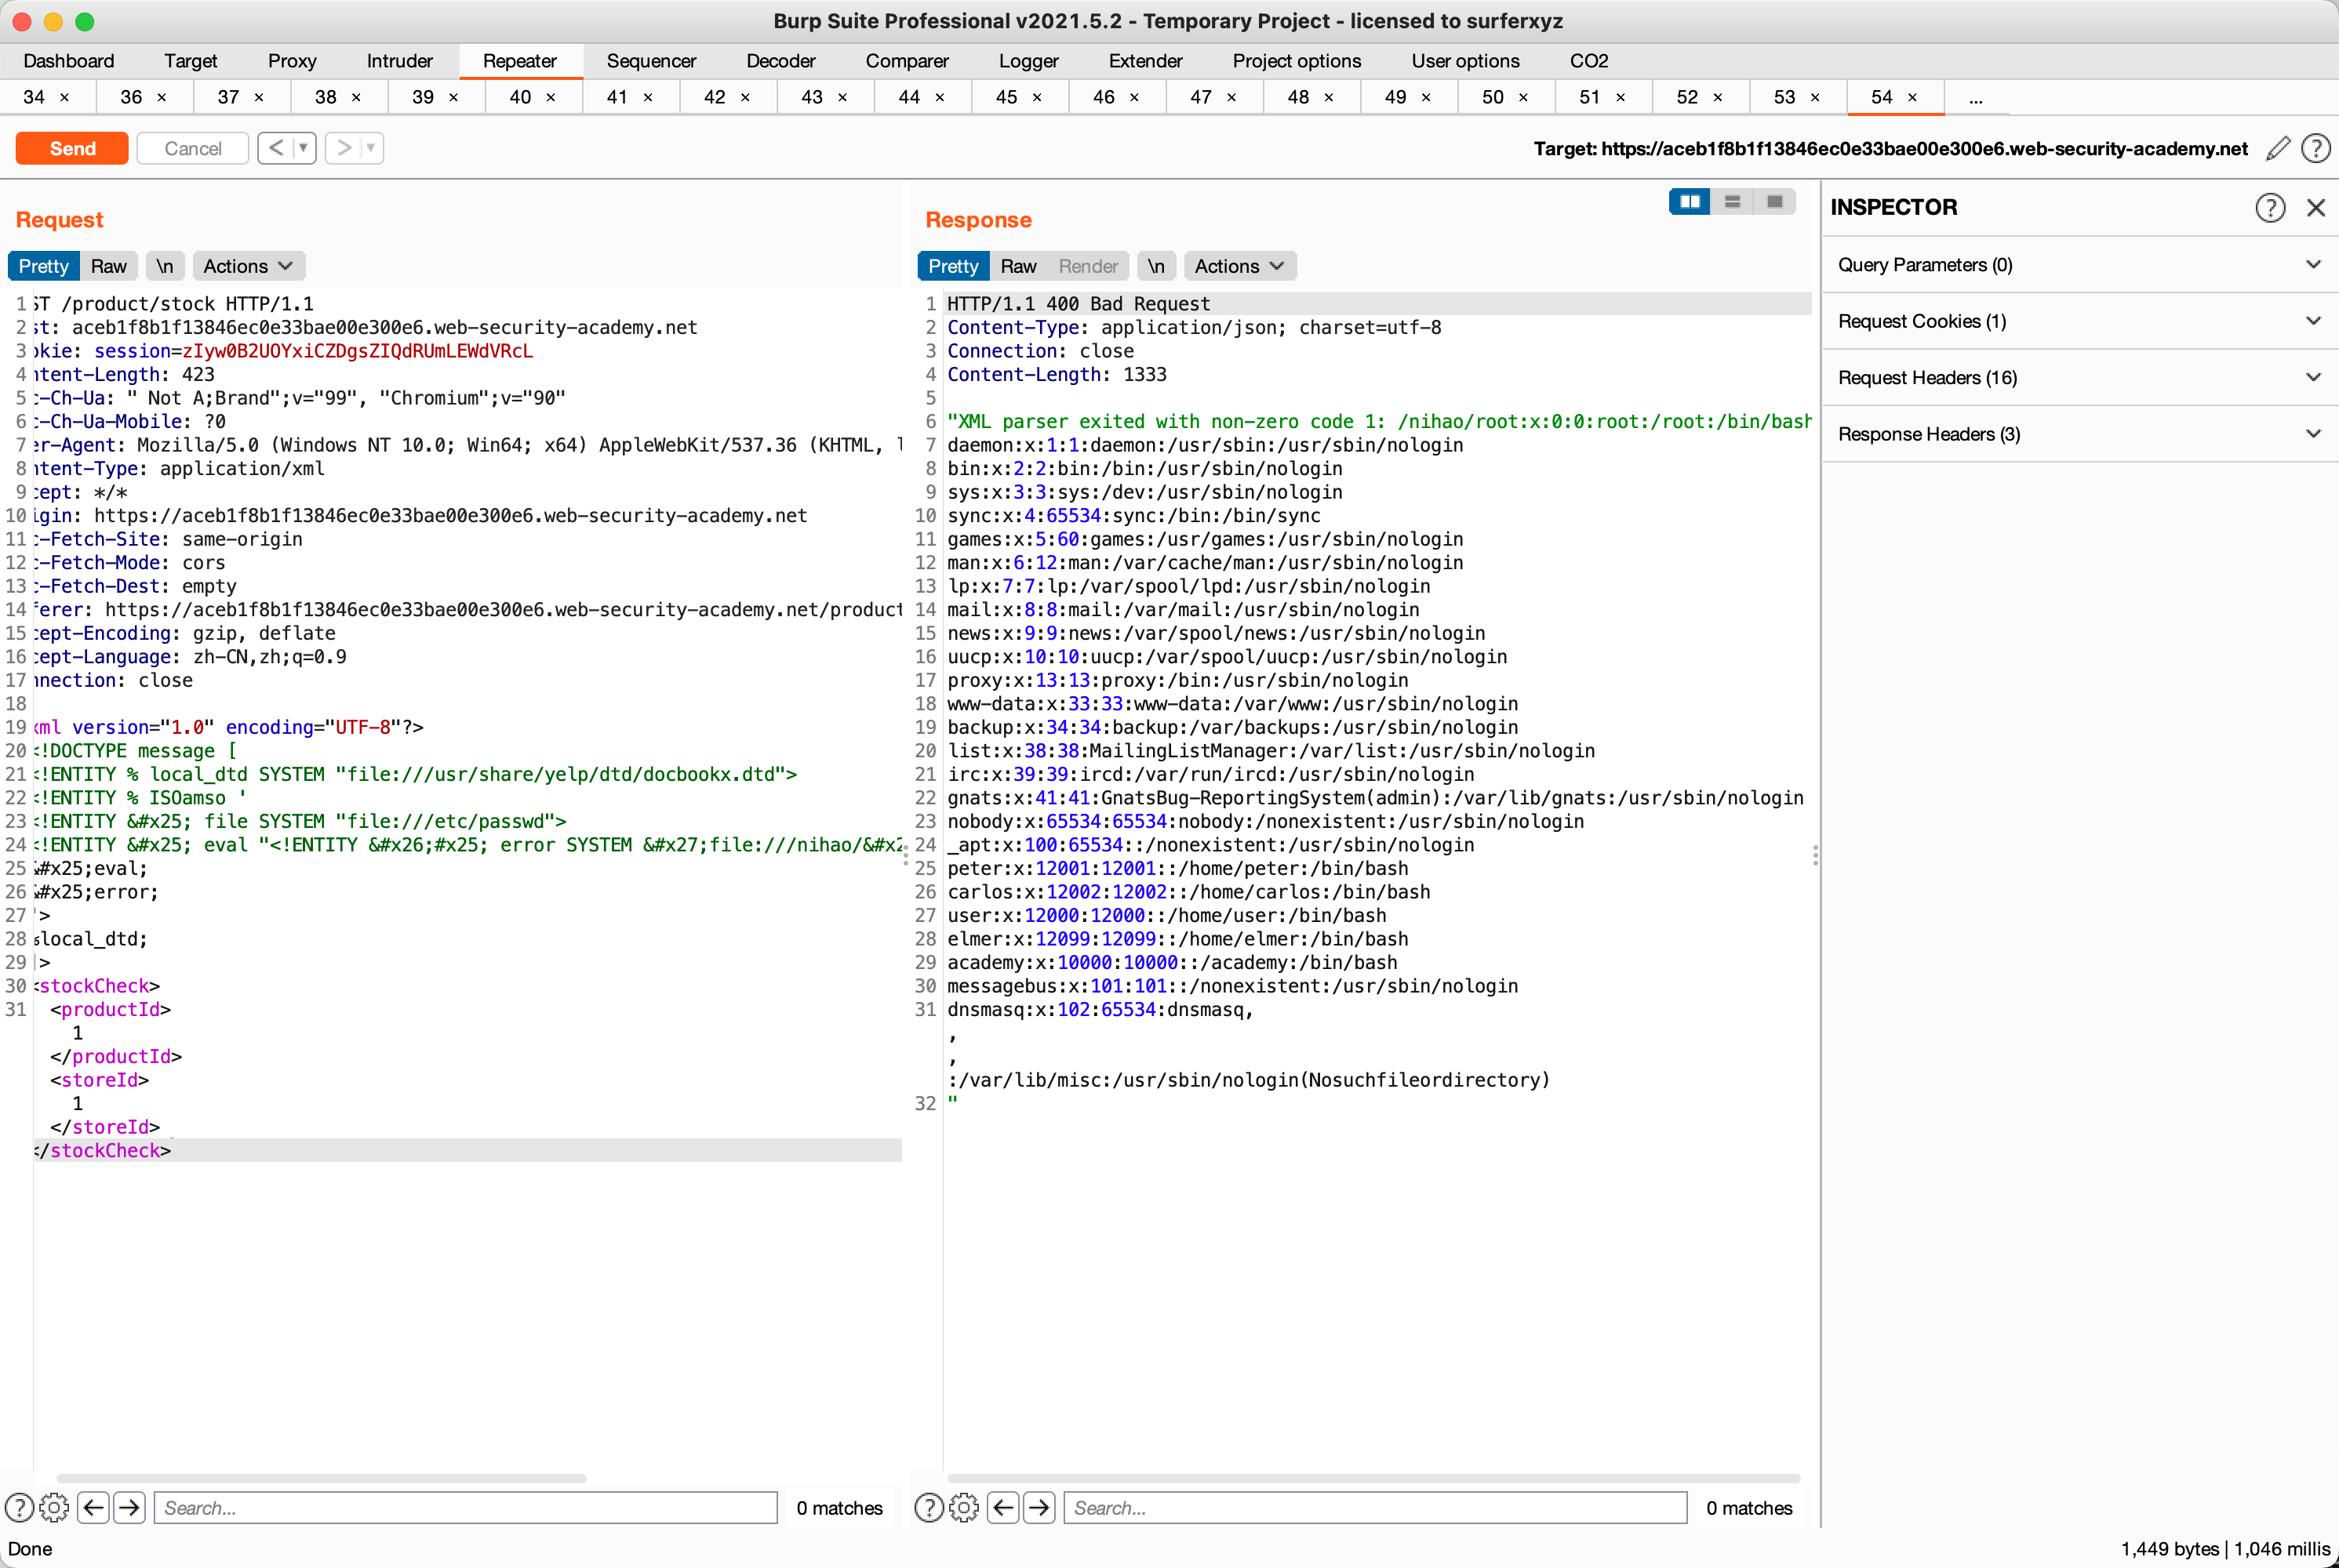Screen dimensions: 2339x1568
Task: Open the Logger tab
Action: coord(1028,61)
